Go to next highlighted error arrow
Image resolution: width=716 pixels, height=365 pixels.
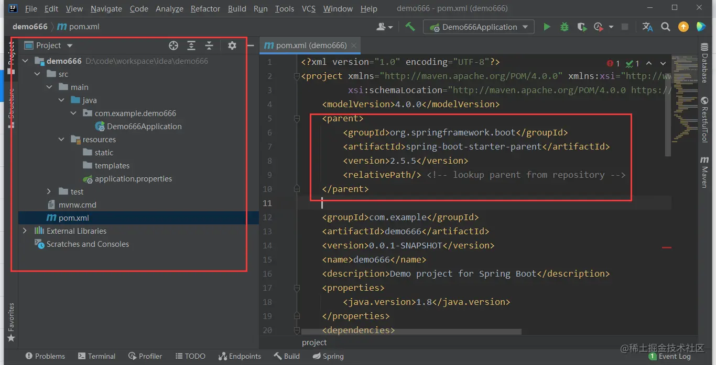[x=663, y=63]
